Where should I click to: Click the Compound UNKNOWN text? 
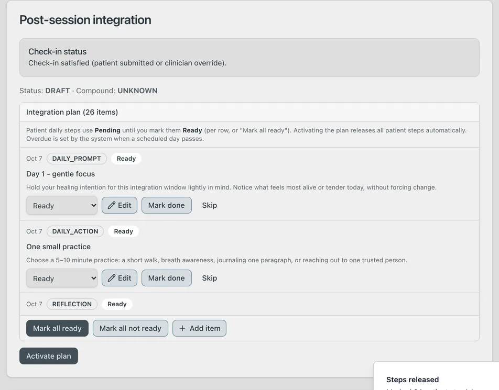click(x=117, y=91)
